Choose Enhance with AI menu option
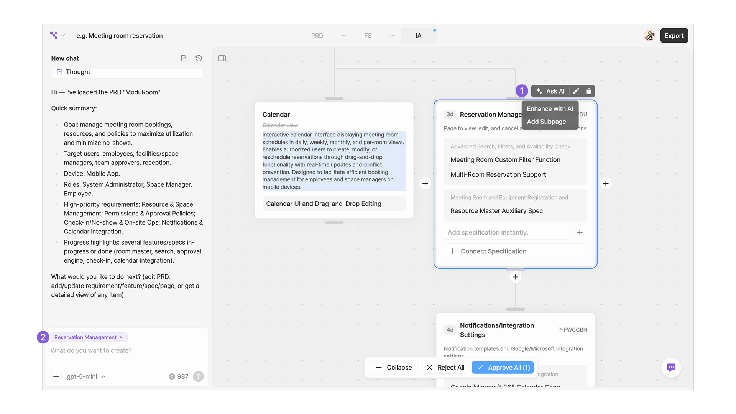The image size is (736, 414). click(550, 109)
